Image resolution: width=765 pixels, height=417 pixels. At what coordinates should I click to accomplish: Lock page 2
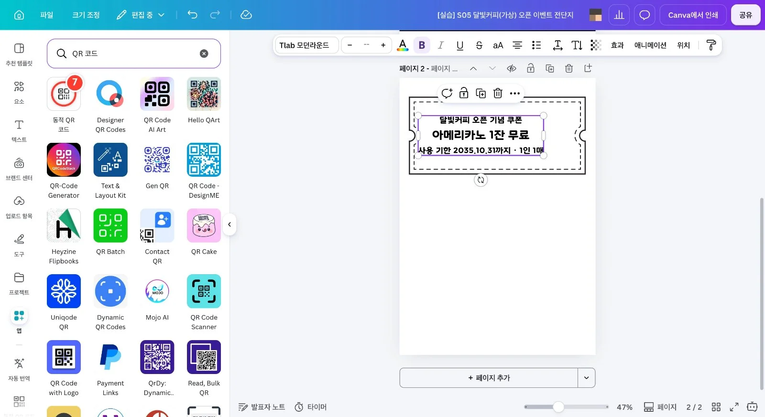pos(531,68)
